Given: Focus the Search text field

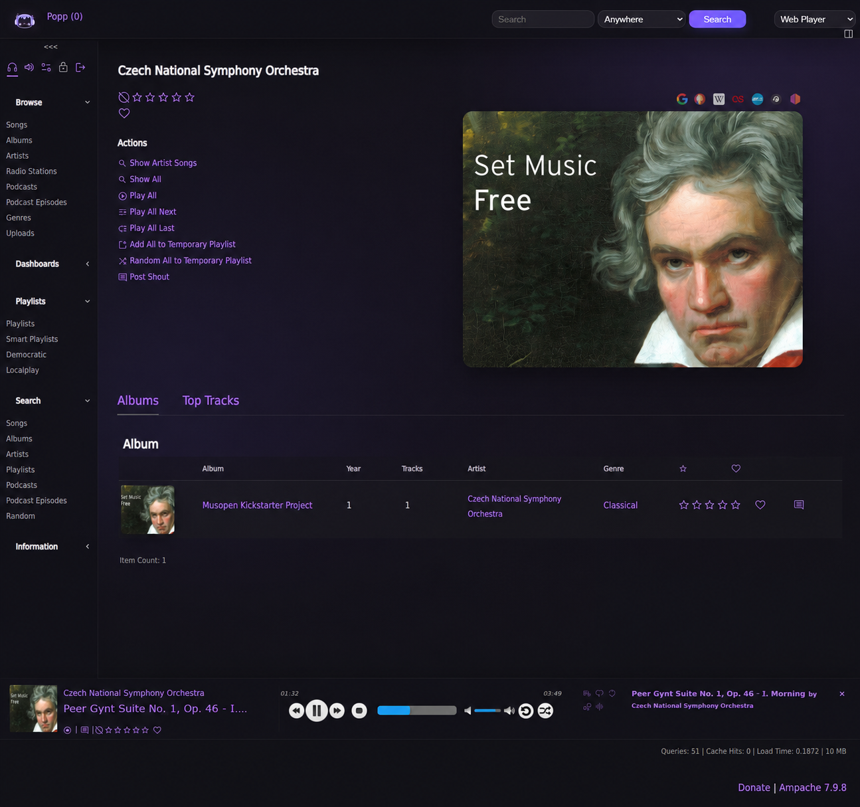Looking at the screenshot, I should click(543, 19).
